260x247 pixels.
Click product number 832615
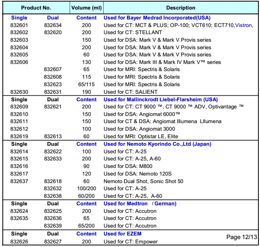pos(19,159)
